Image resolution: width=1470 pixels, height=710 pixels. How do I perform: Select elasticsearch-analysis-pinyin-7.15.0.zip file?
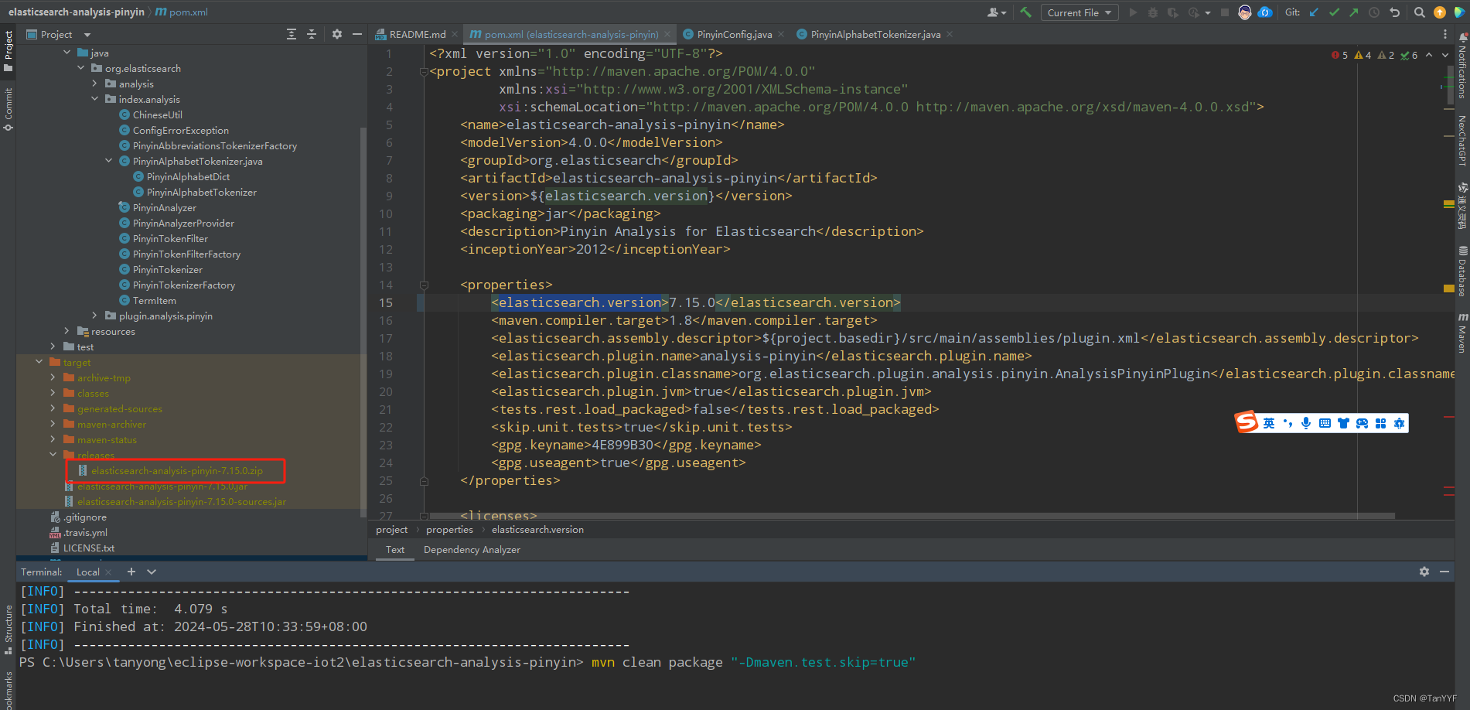[x=176, y=470]
